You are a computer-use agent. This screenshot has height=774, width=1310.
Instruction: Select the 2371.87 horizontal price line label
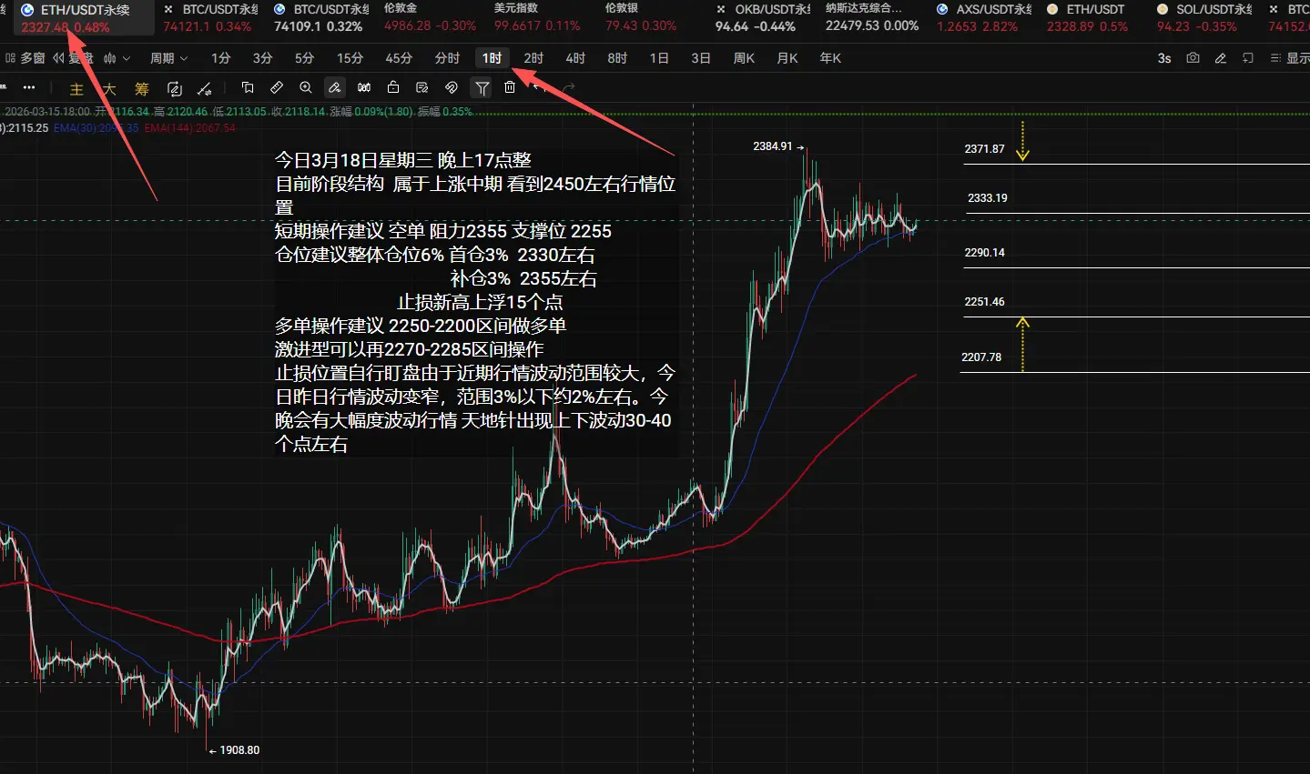(985, 149)
